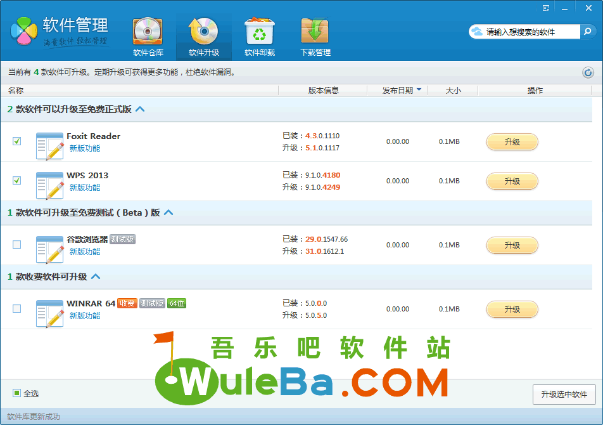View 新版功能 for WPS 2013
This screenshot has height=425, width=603.
(x=85, y=188)
